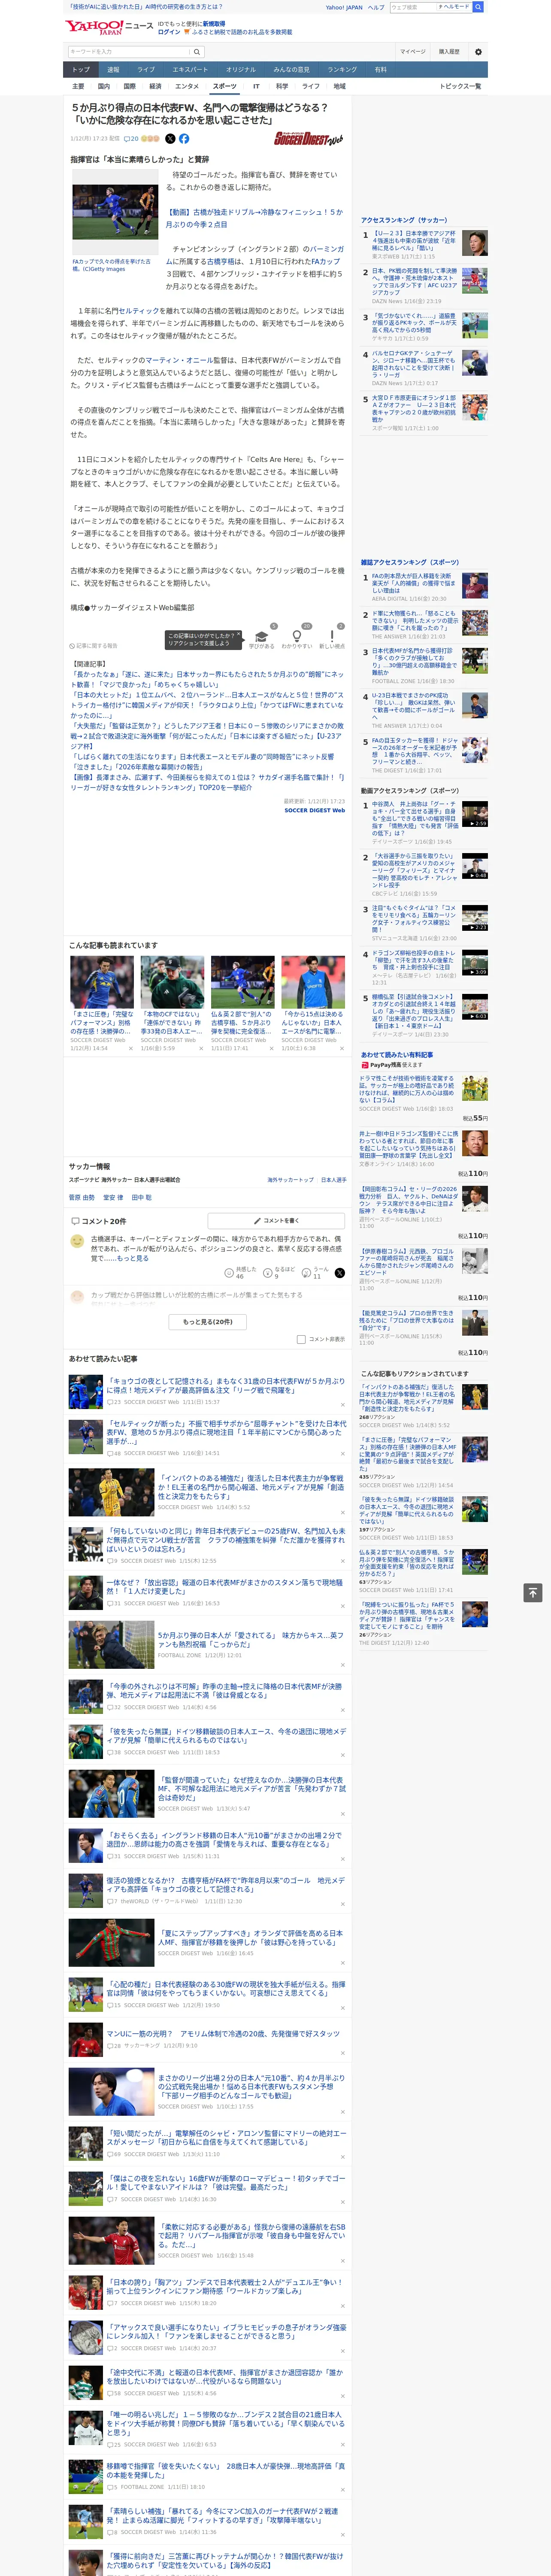Select the 速報 main tab

click(x=113, y=69)
